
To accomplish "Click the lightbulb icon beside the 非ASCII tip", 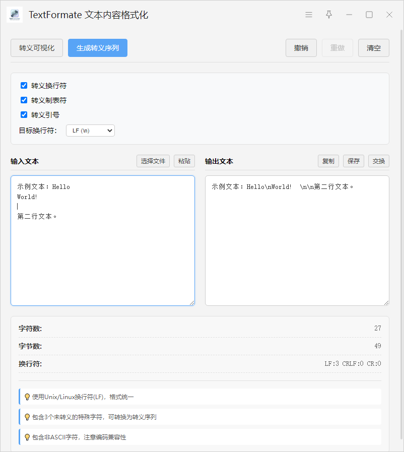I will [27, 437].
